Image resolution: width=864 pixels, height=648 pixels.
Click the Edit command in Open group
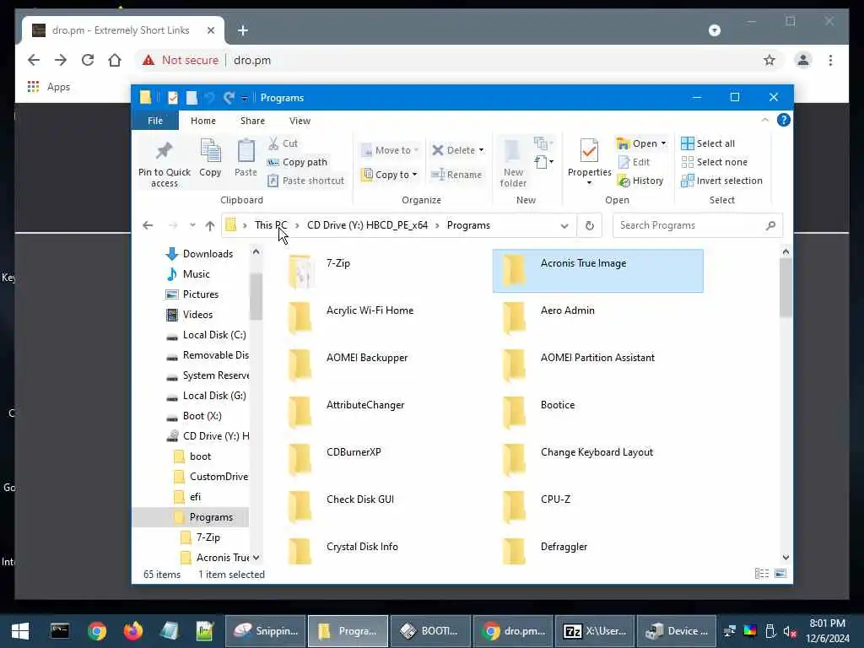(x=634, y=162)
